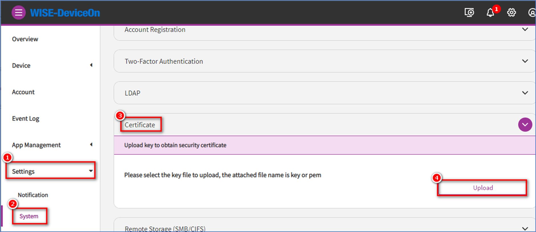Click the add device monitor icon
This screenshot has width=536, height=232.
(x=469, y=13)
